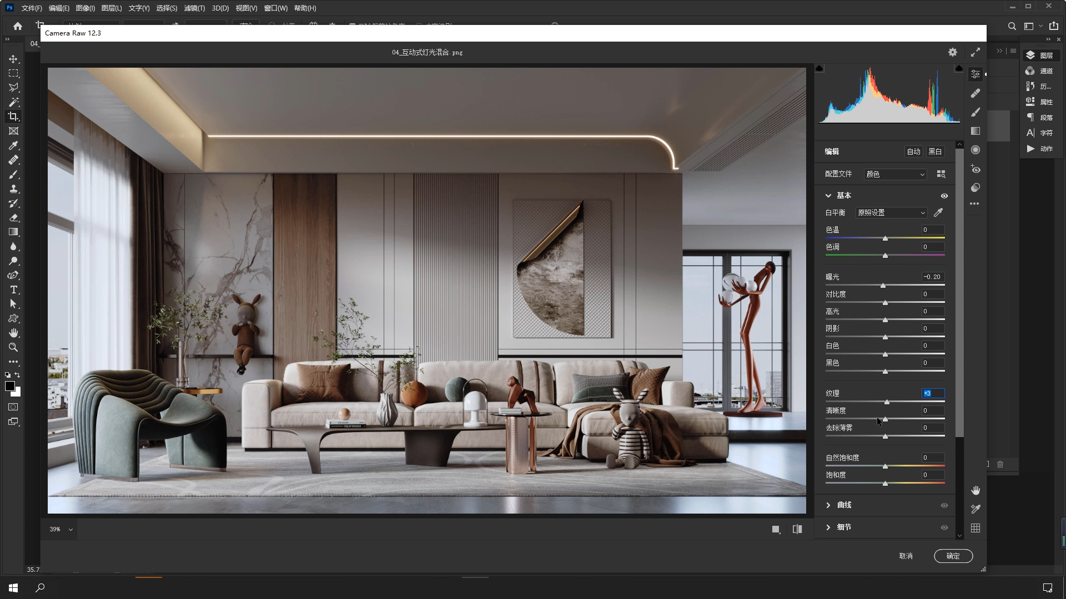
Task: Toggle before/after view icon
Action: tap(797, 529)
